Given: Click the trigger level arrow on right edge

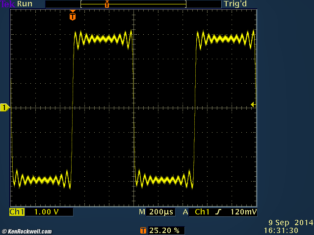Looking at the screenshot, I should pos(253,104).
